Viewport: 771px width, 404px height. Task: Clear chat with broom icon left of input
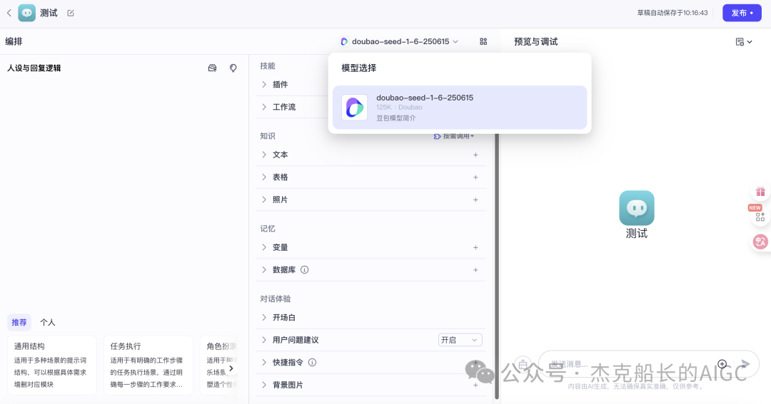coord(523,364)
